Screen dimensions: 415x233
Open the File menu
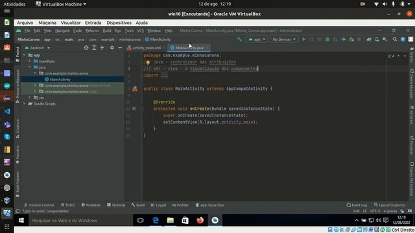(x=27, y=30)
